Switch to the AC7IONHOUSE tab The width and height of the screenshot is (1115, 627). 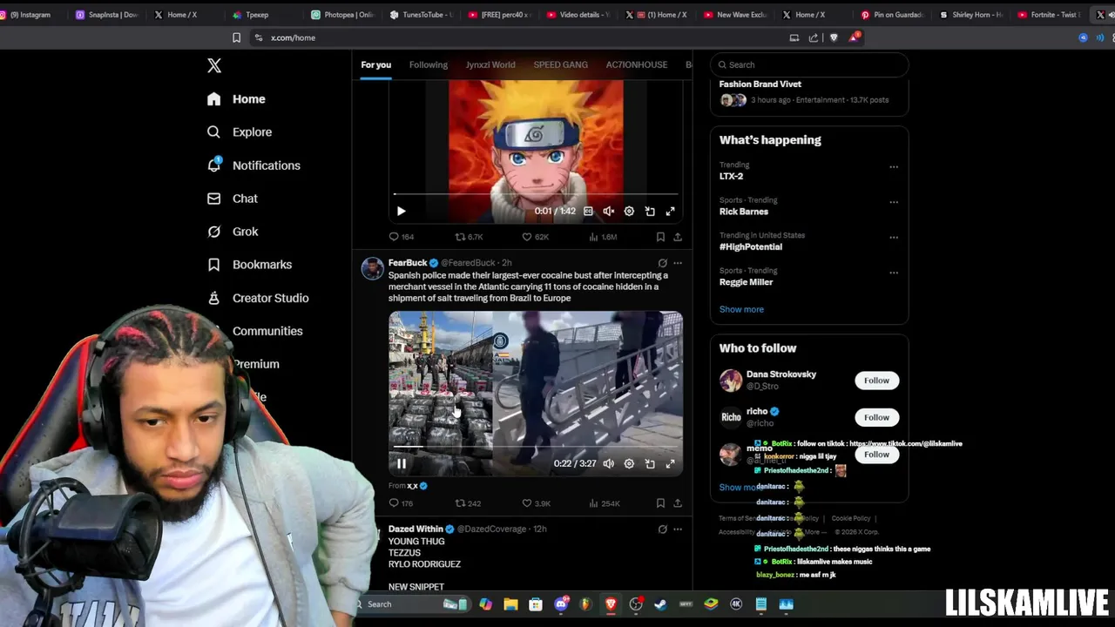(x=637, y=64)
